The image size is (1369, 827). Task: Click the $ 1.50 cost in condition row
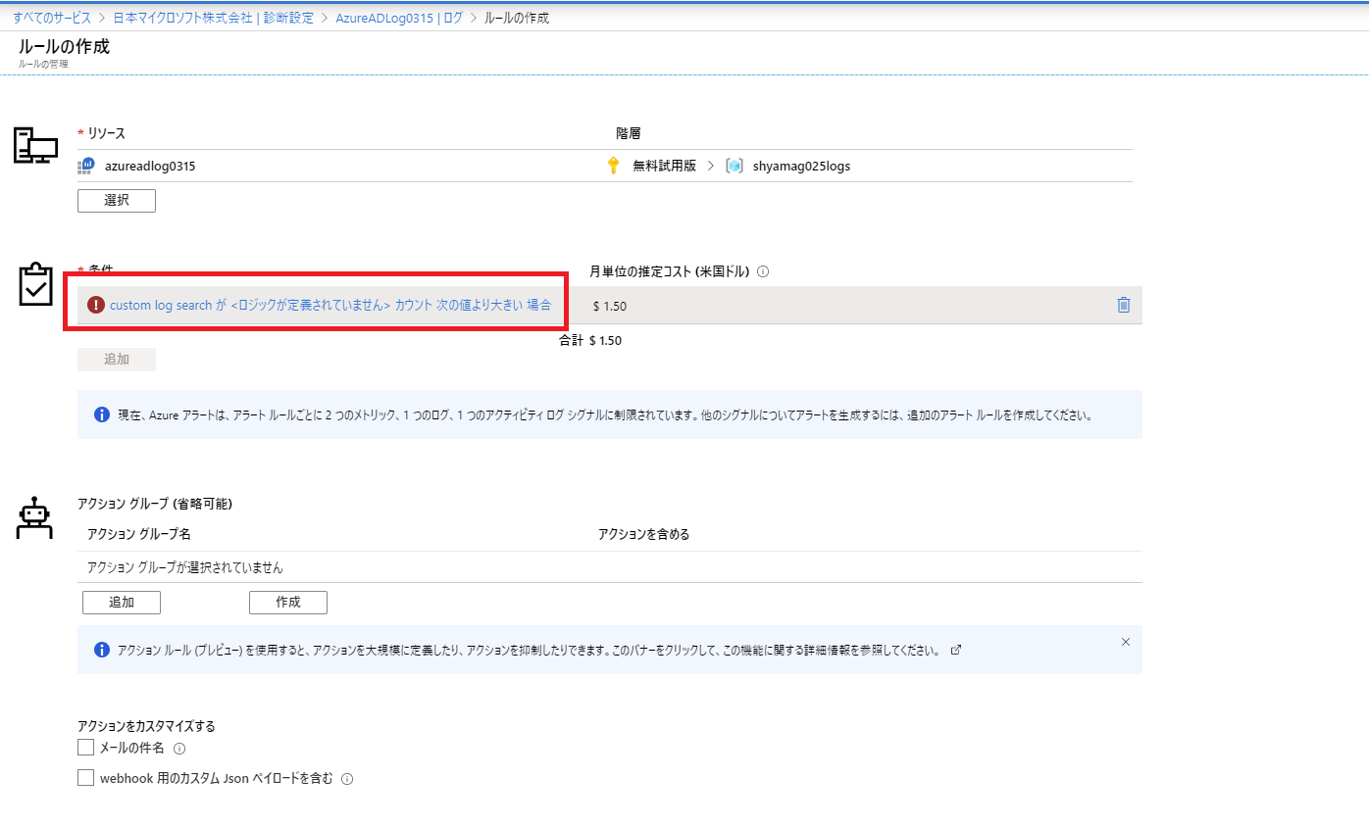pos(610,306)
